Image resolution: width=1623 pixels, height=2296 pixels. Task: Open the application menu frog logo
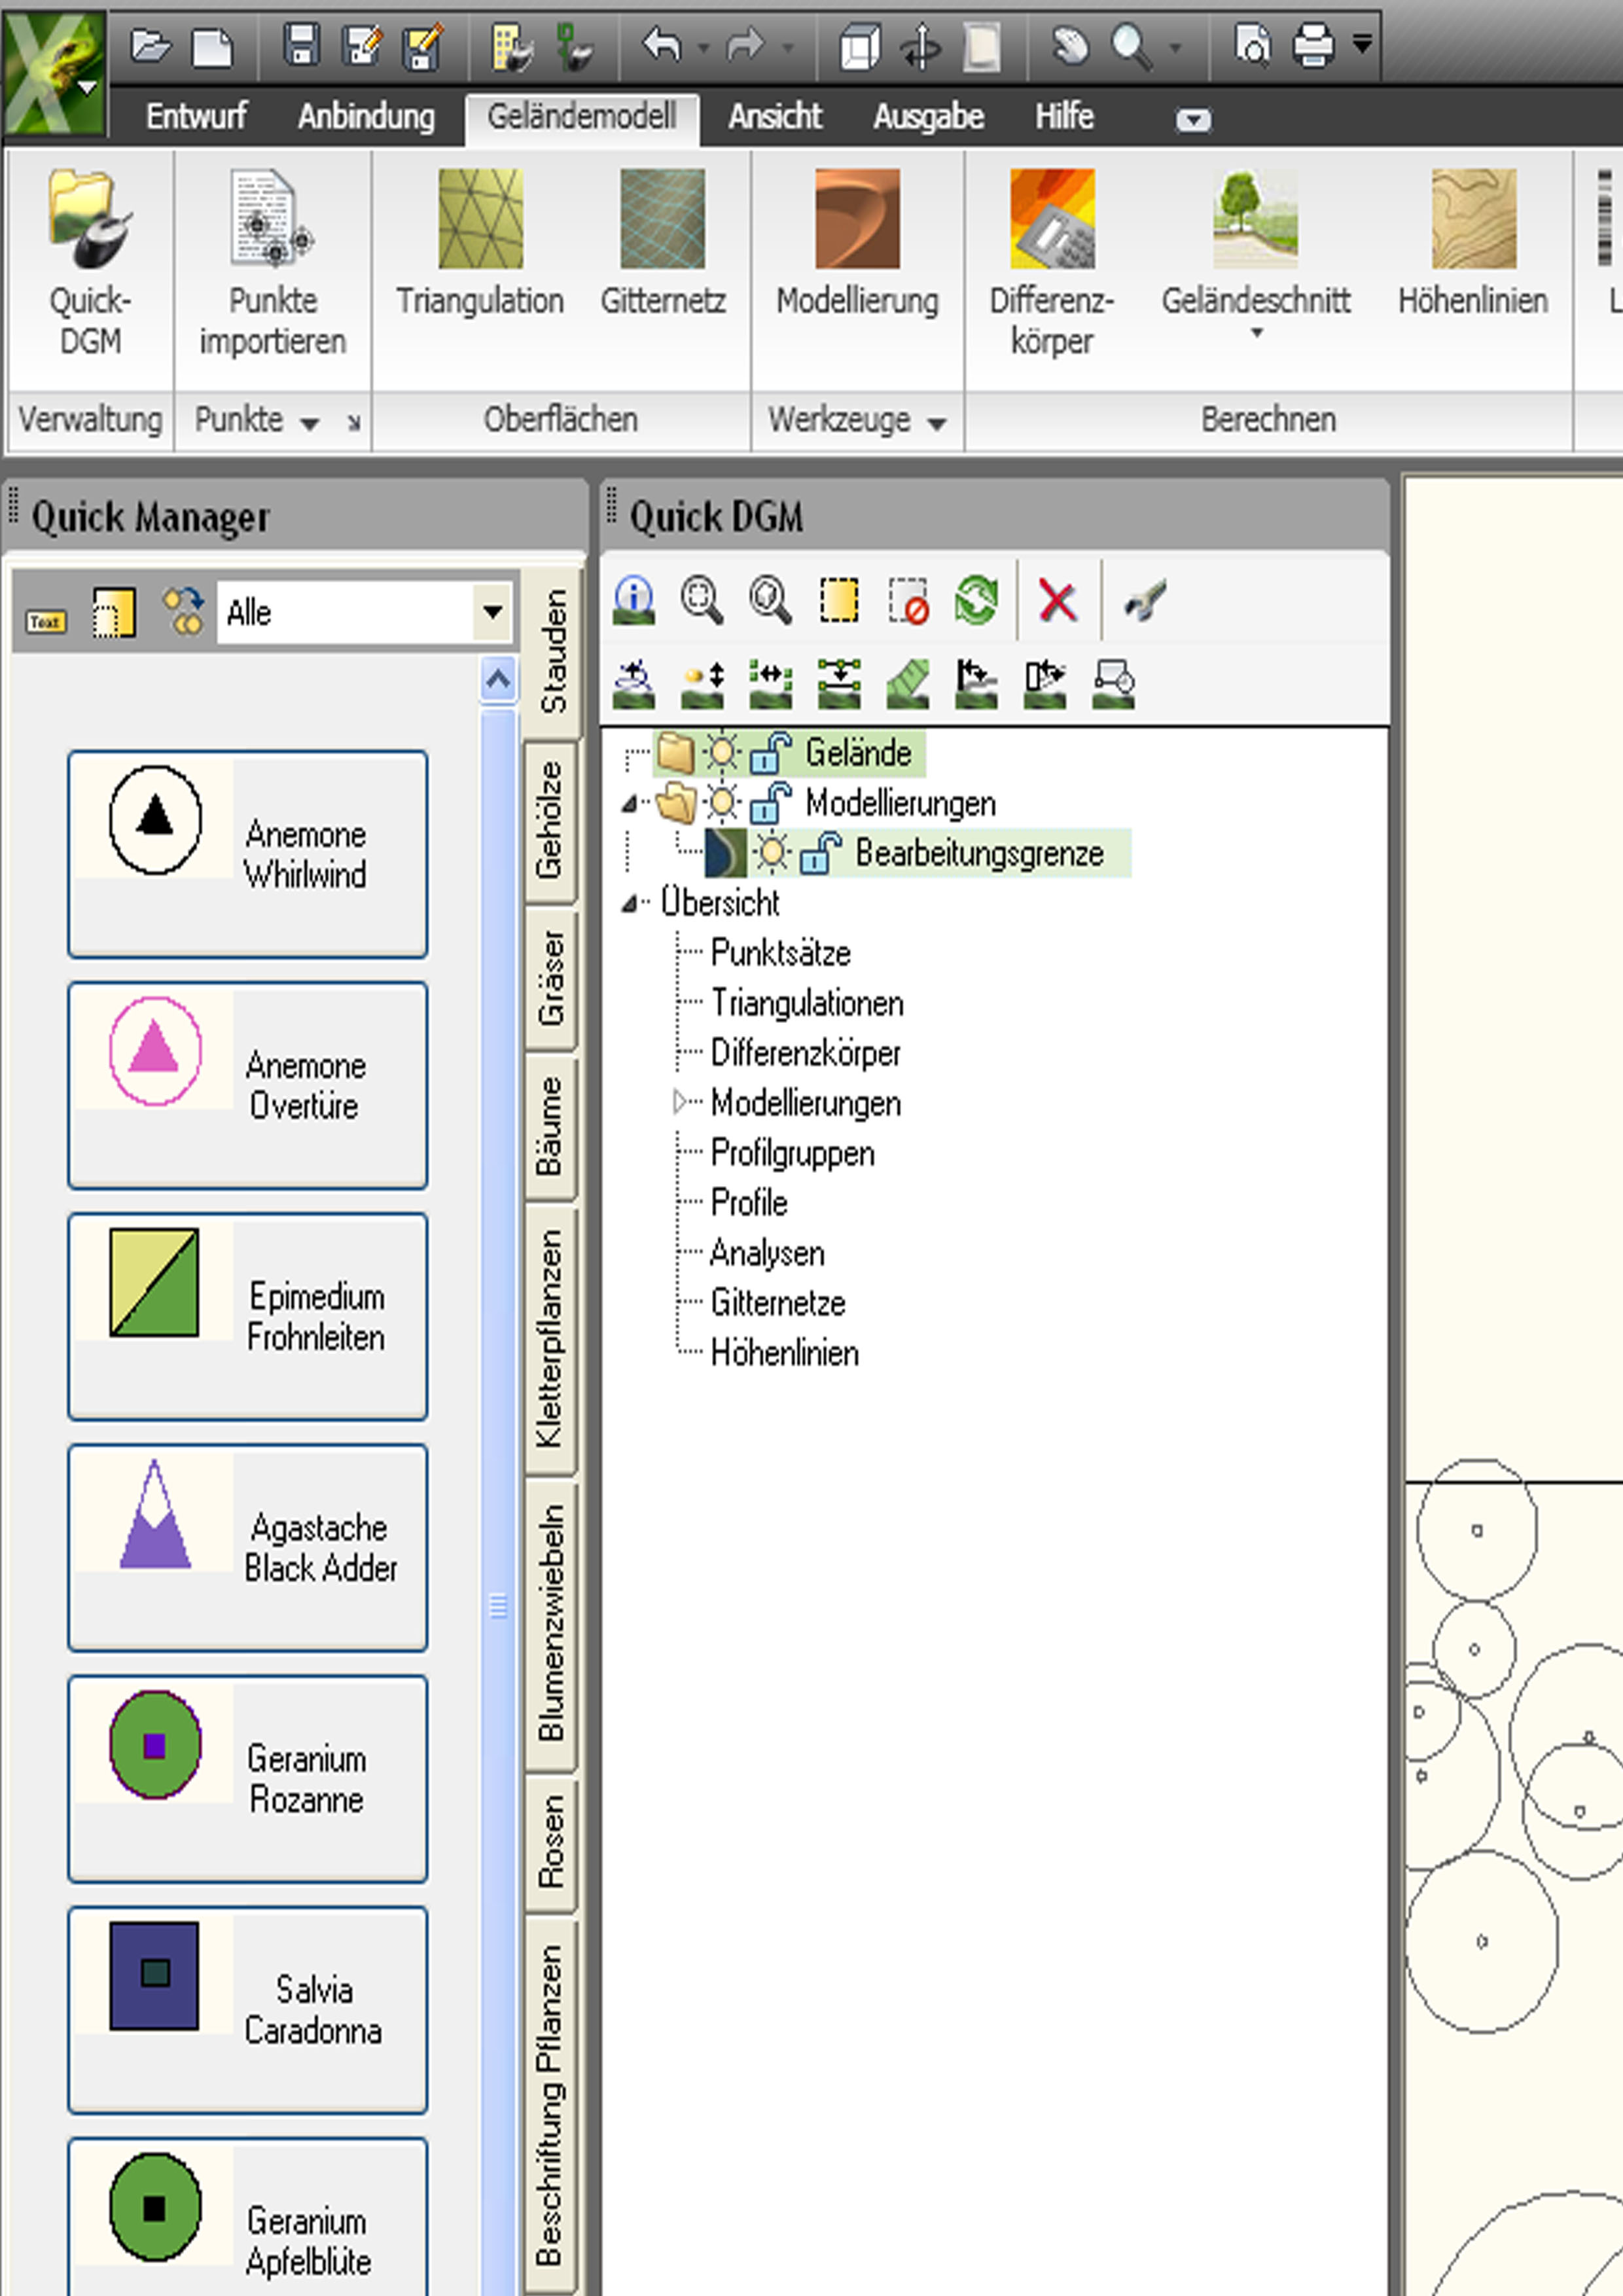[54, 72]
